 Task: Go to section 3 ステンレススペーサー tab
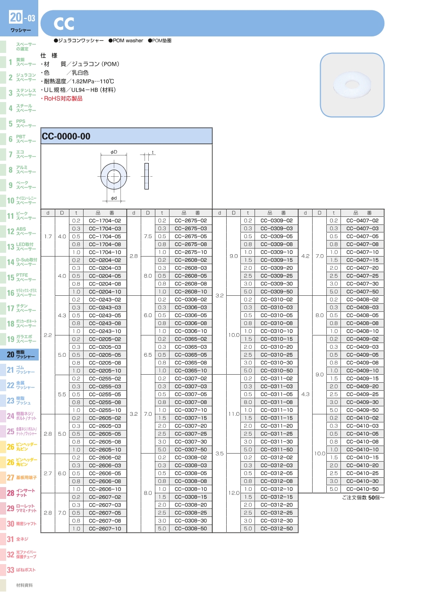point(19,93)
